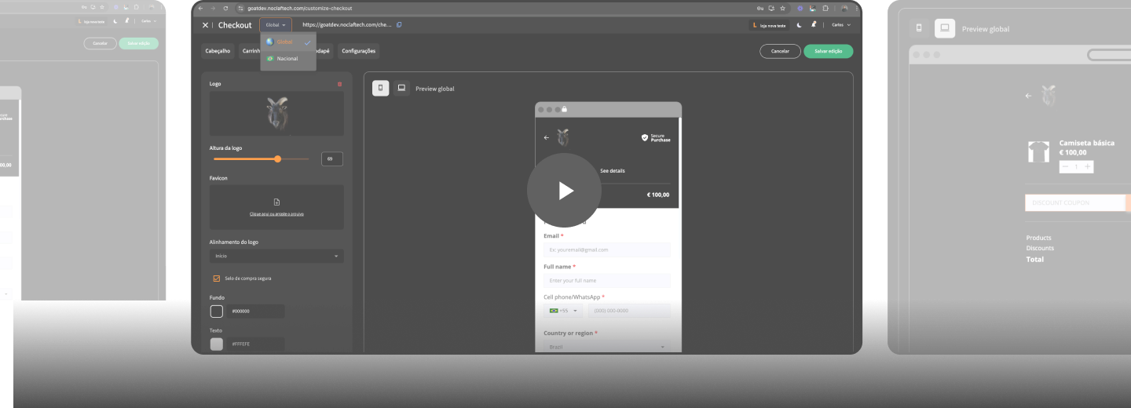Viewport: 1131px width, 408px height.
Task: Click the Secure Purchase shield badge
Action: [x=657, y=137]
